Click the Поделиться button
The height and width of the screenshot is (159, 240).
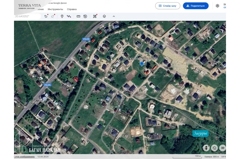click(195, 6)
